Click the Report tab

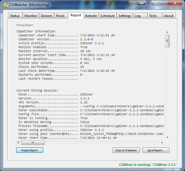pyautogui.click(x=76, y=15)
